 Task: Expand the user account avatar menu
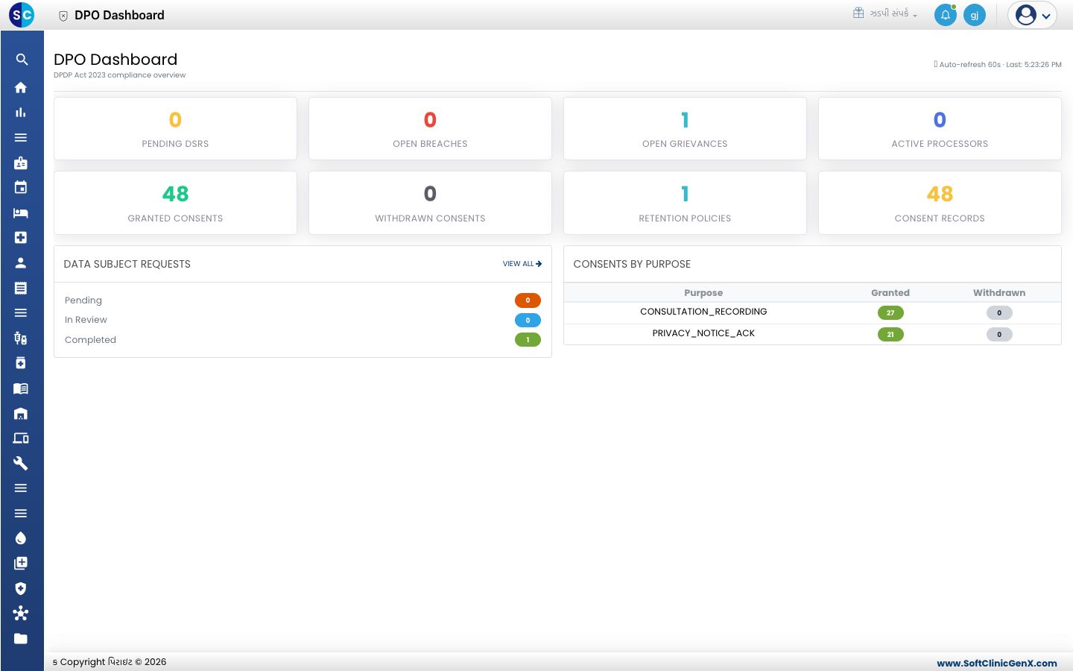click(1033, 15)
